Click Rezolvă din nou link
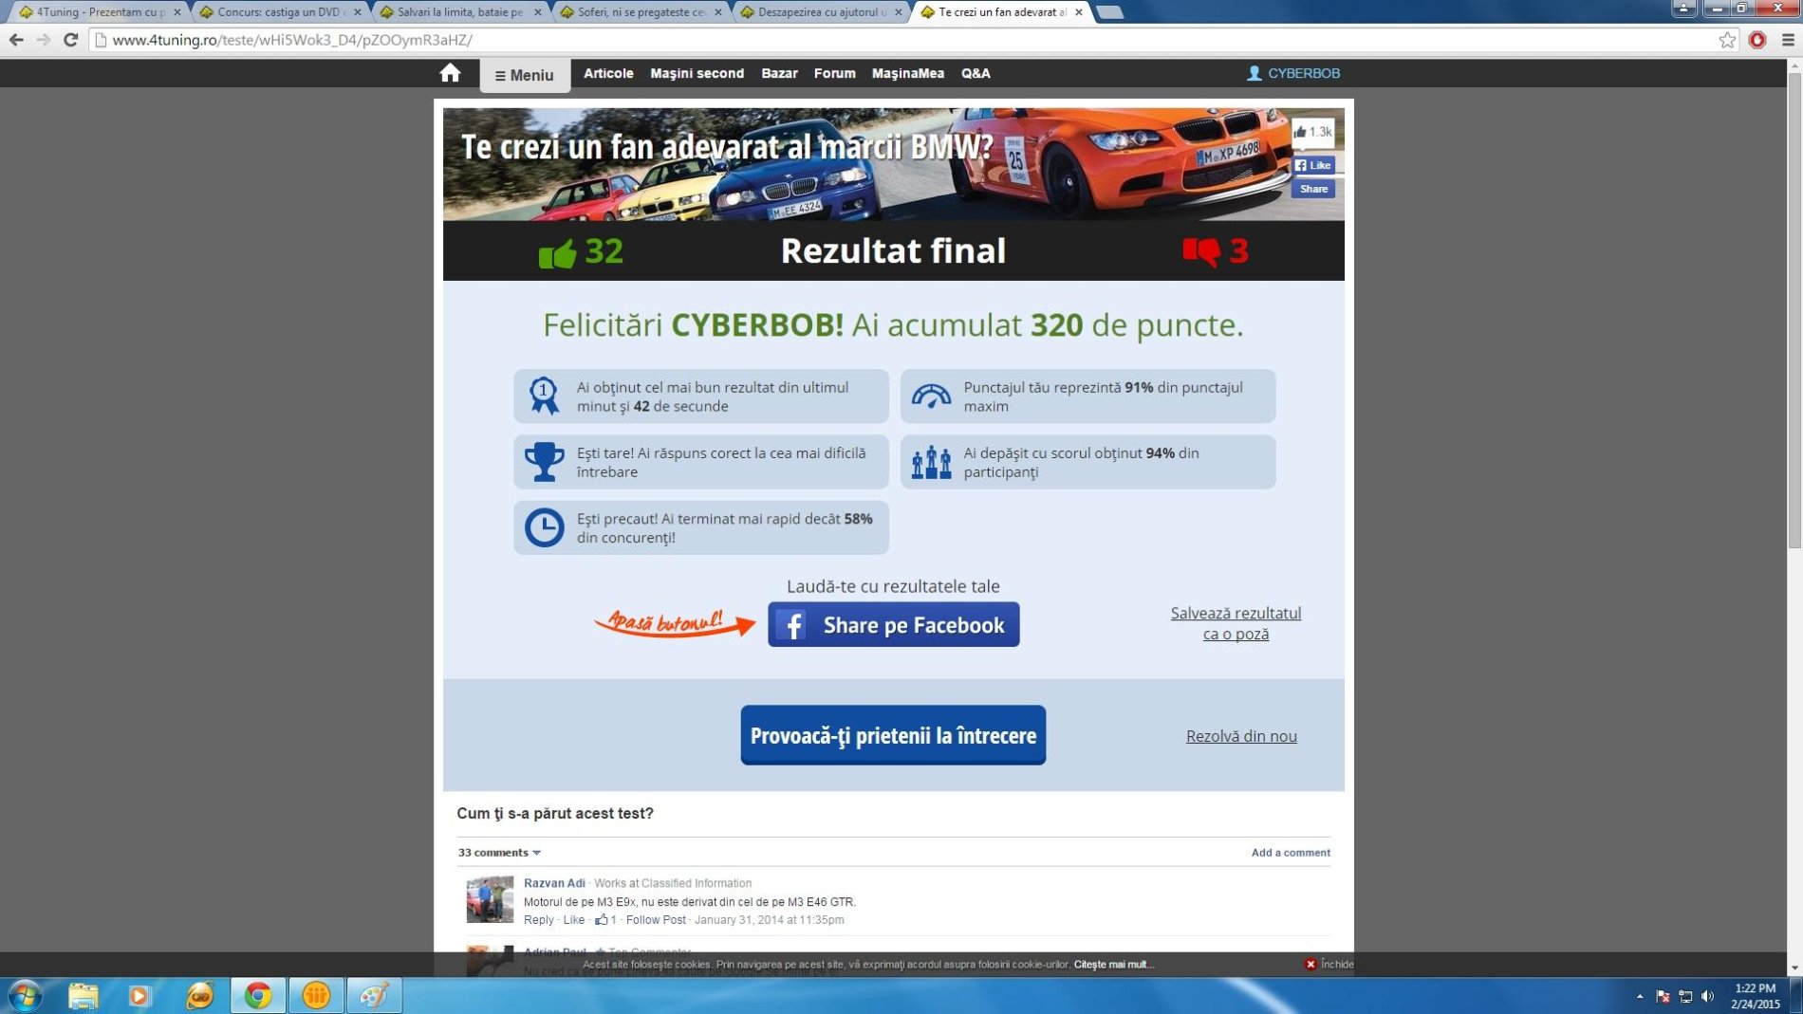Image resolution: width=1803 pixels, height=1014 pixels. click(x=1241, y=736)
